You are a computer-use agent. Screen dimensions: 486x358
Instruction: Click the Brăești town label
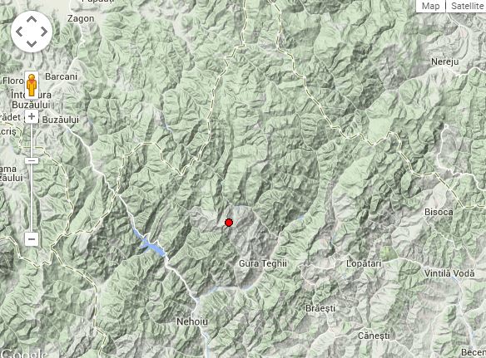pyautogui.click(x=320, y=308)
